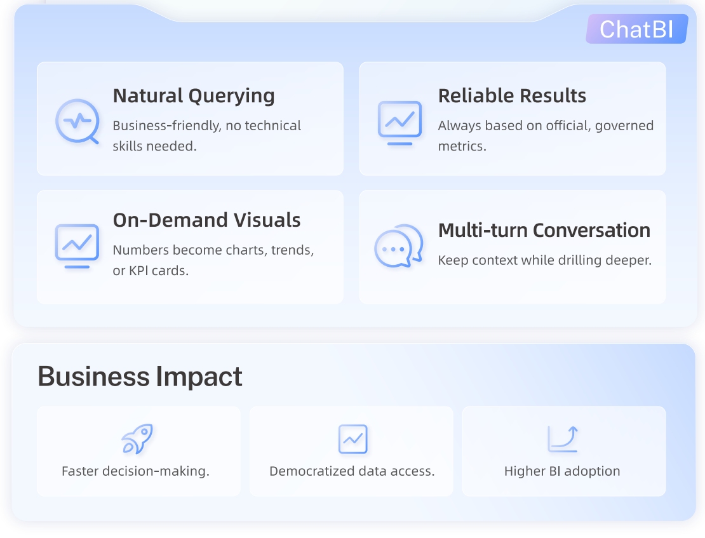Click the rocket icon for faster decisions
This screenshot has width=705, height=538.
[137, 439]
